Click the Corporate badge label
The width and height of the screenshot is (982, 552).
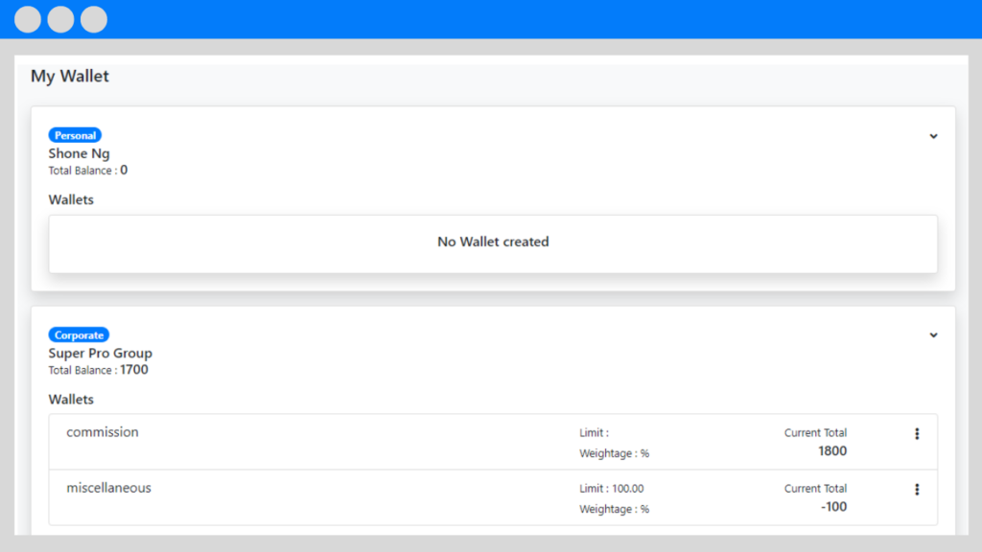pos(79,334)
